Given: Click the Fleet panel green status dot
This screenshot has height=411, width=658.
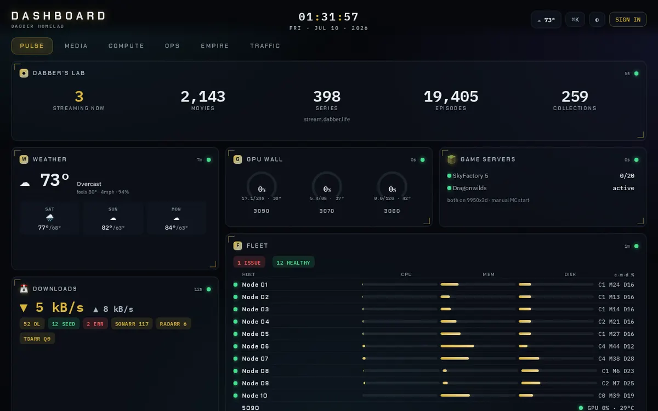Looking at the screenshot, I should point(636,247).
